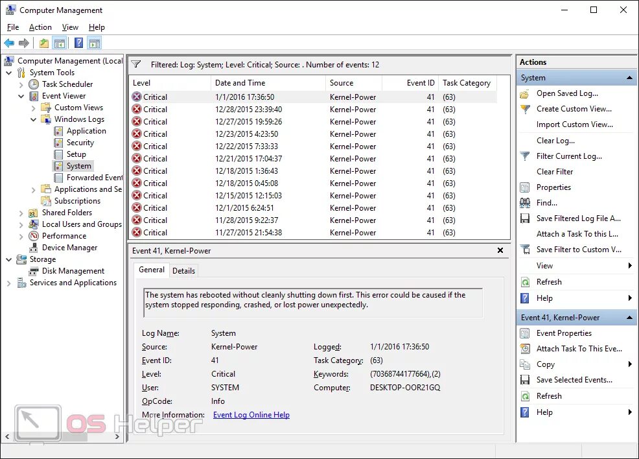Click the Disk Management icon in tree
Screen dimensions: 639x459
pyautogui.click(x=34, y=271)
